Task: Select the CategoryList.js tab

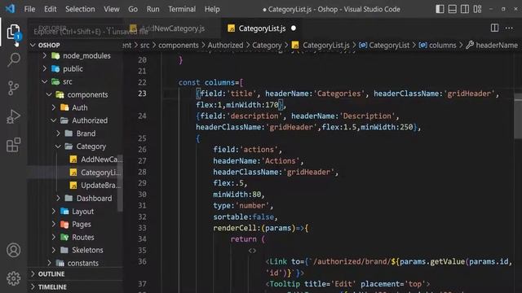Action: [x=262, y=28]
